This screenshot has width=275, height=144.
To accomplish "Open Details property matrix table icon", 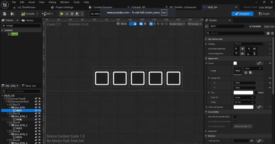I will (x=268, y=33).
